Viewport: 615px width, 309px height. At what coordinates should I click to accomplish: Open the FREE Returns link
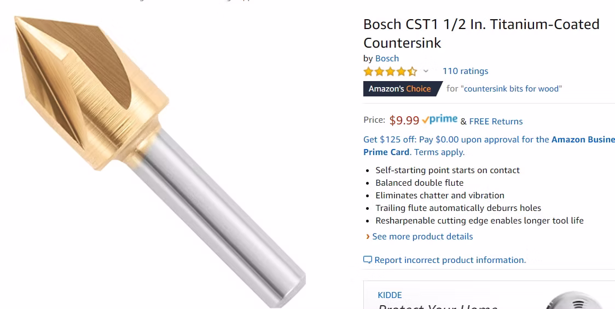[x=496, y=122]
